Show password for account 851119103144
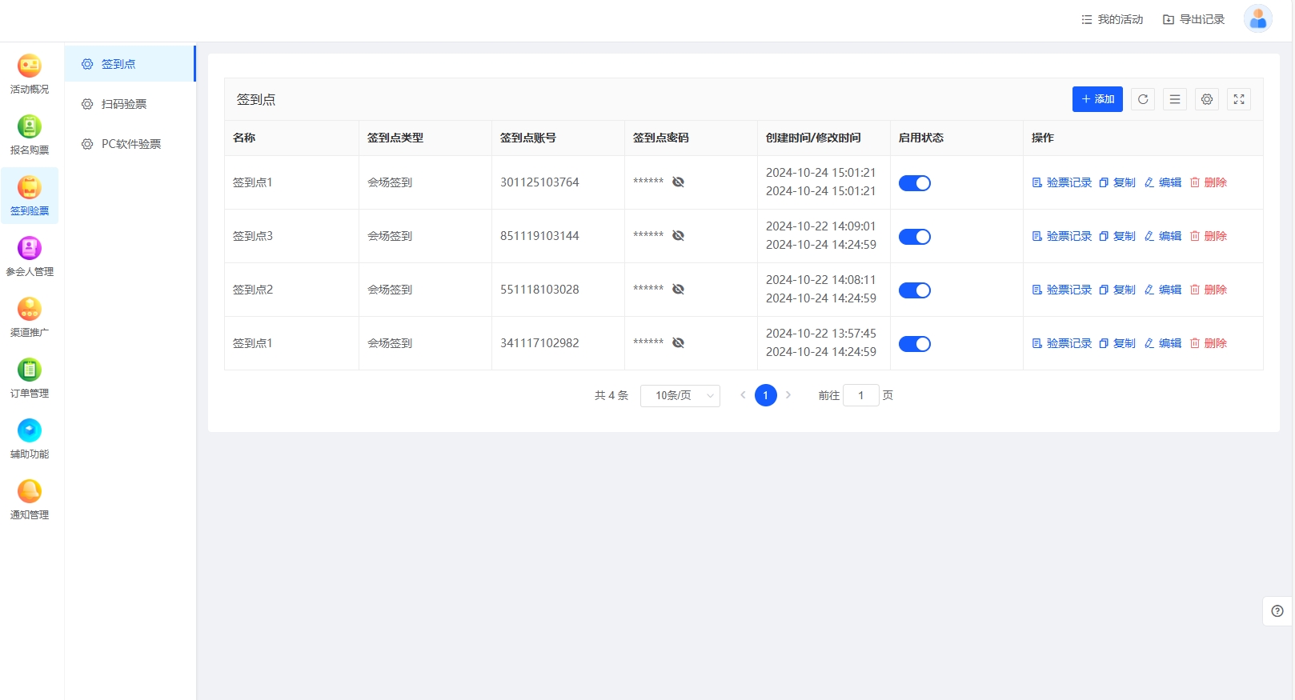The height and width of the screenshot is (700, 1295). 678,236
